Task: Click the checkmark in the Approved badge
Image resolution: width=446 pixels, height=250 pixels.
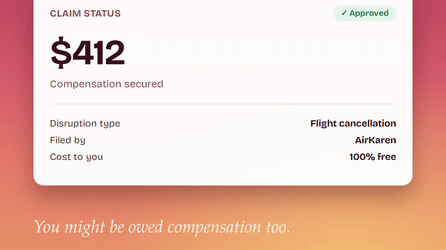Action: (344, 13)
